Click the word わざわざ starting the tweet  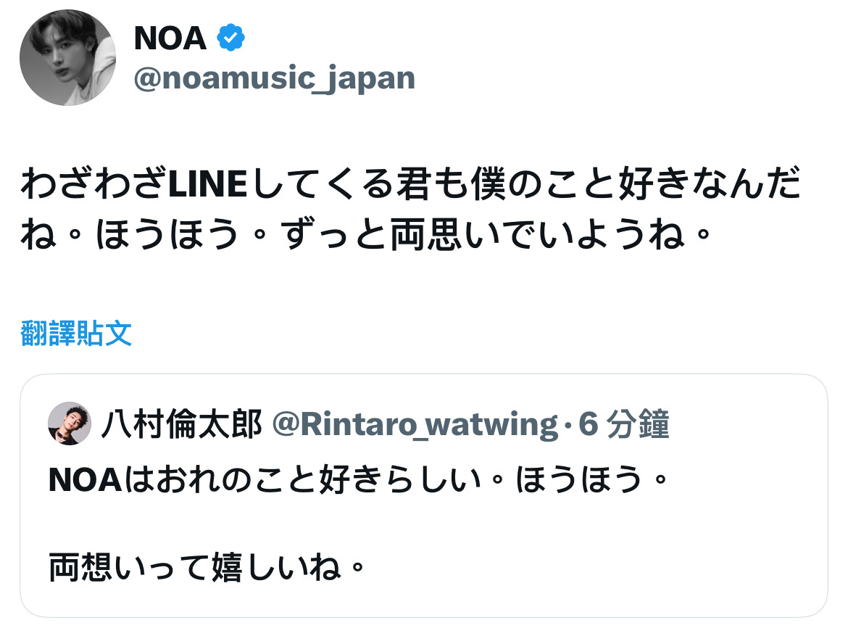[x=94, y=184]
